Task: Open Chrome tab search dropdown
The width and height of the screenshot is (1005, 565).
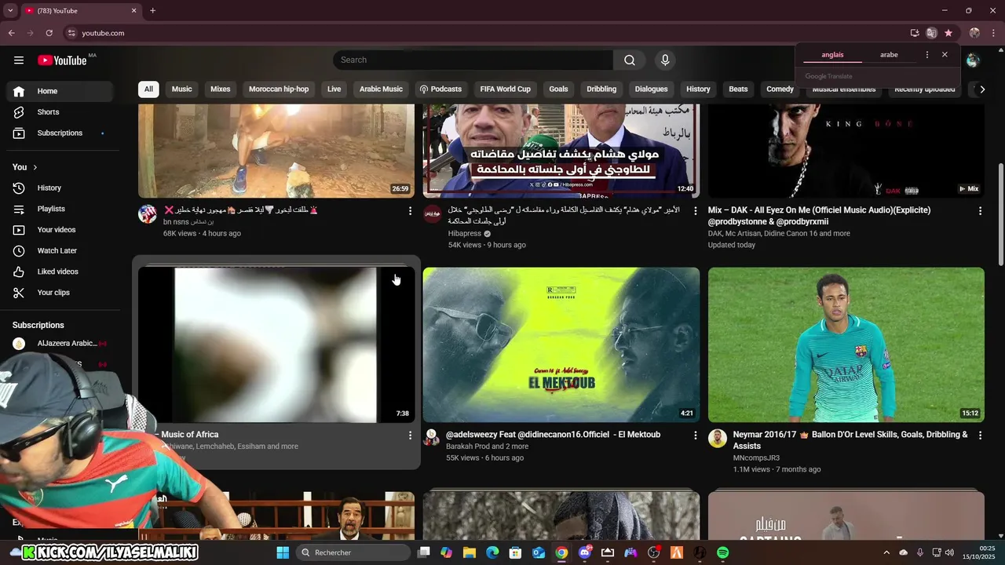Action: (x=10, y=10)
